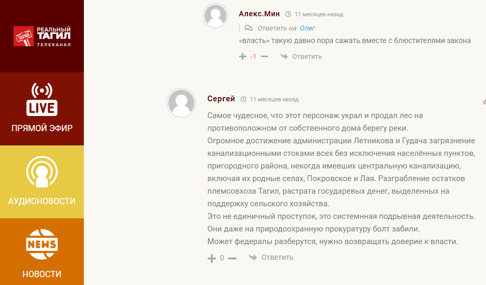Click the reply arrow icon under Алекс.Мин's comment

coord(284,57)
